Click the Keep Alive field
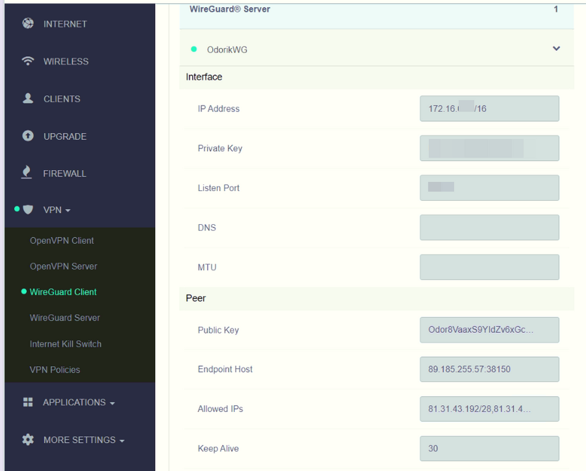This screenshot has height=471, width=586. tap(489, 448)
